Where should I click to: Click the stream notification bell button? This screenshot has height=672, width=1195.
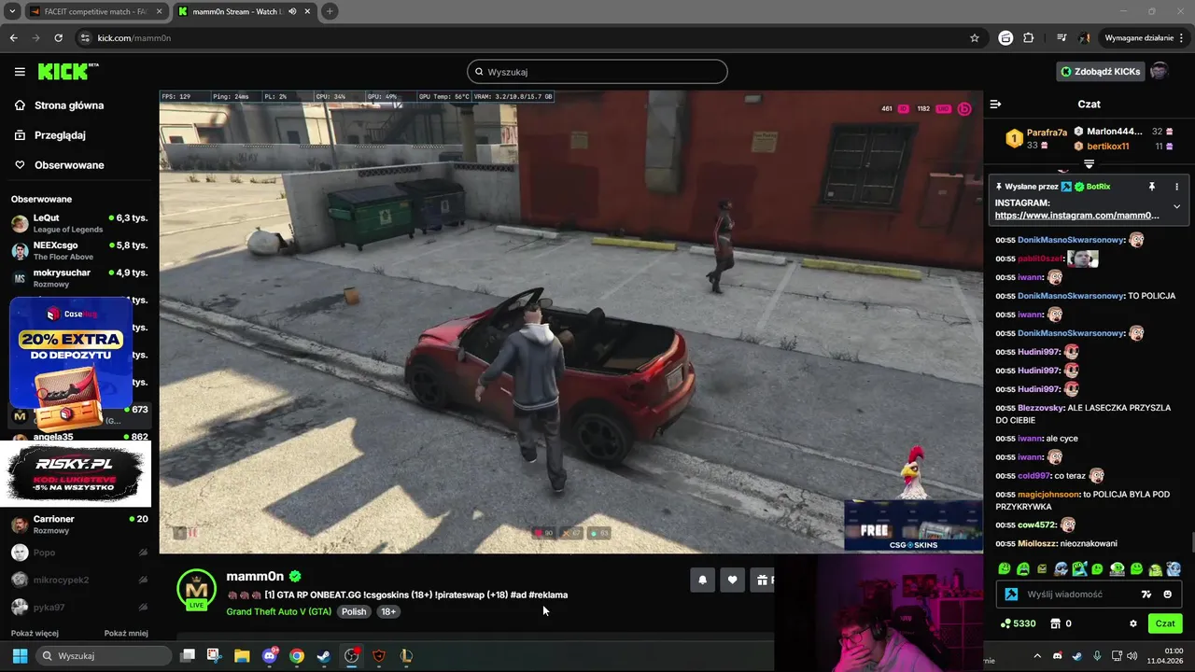point(703,581)
